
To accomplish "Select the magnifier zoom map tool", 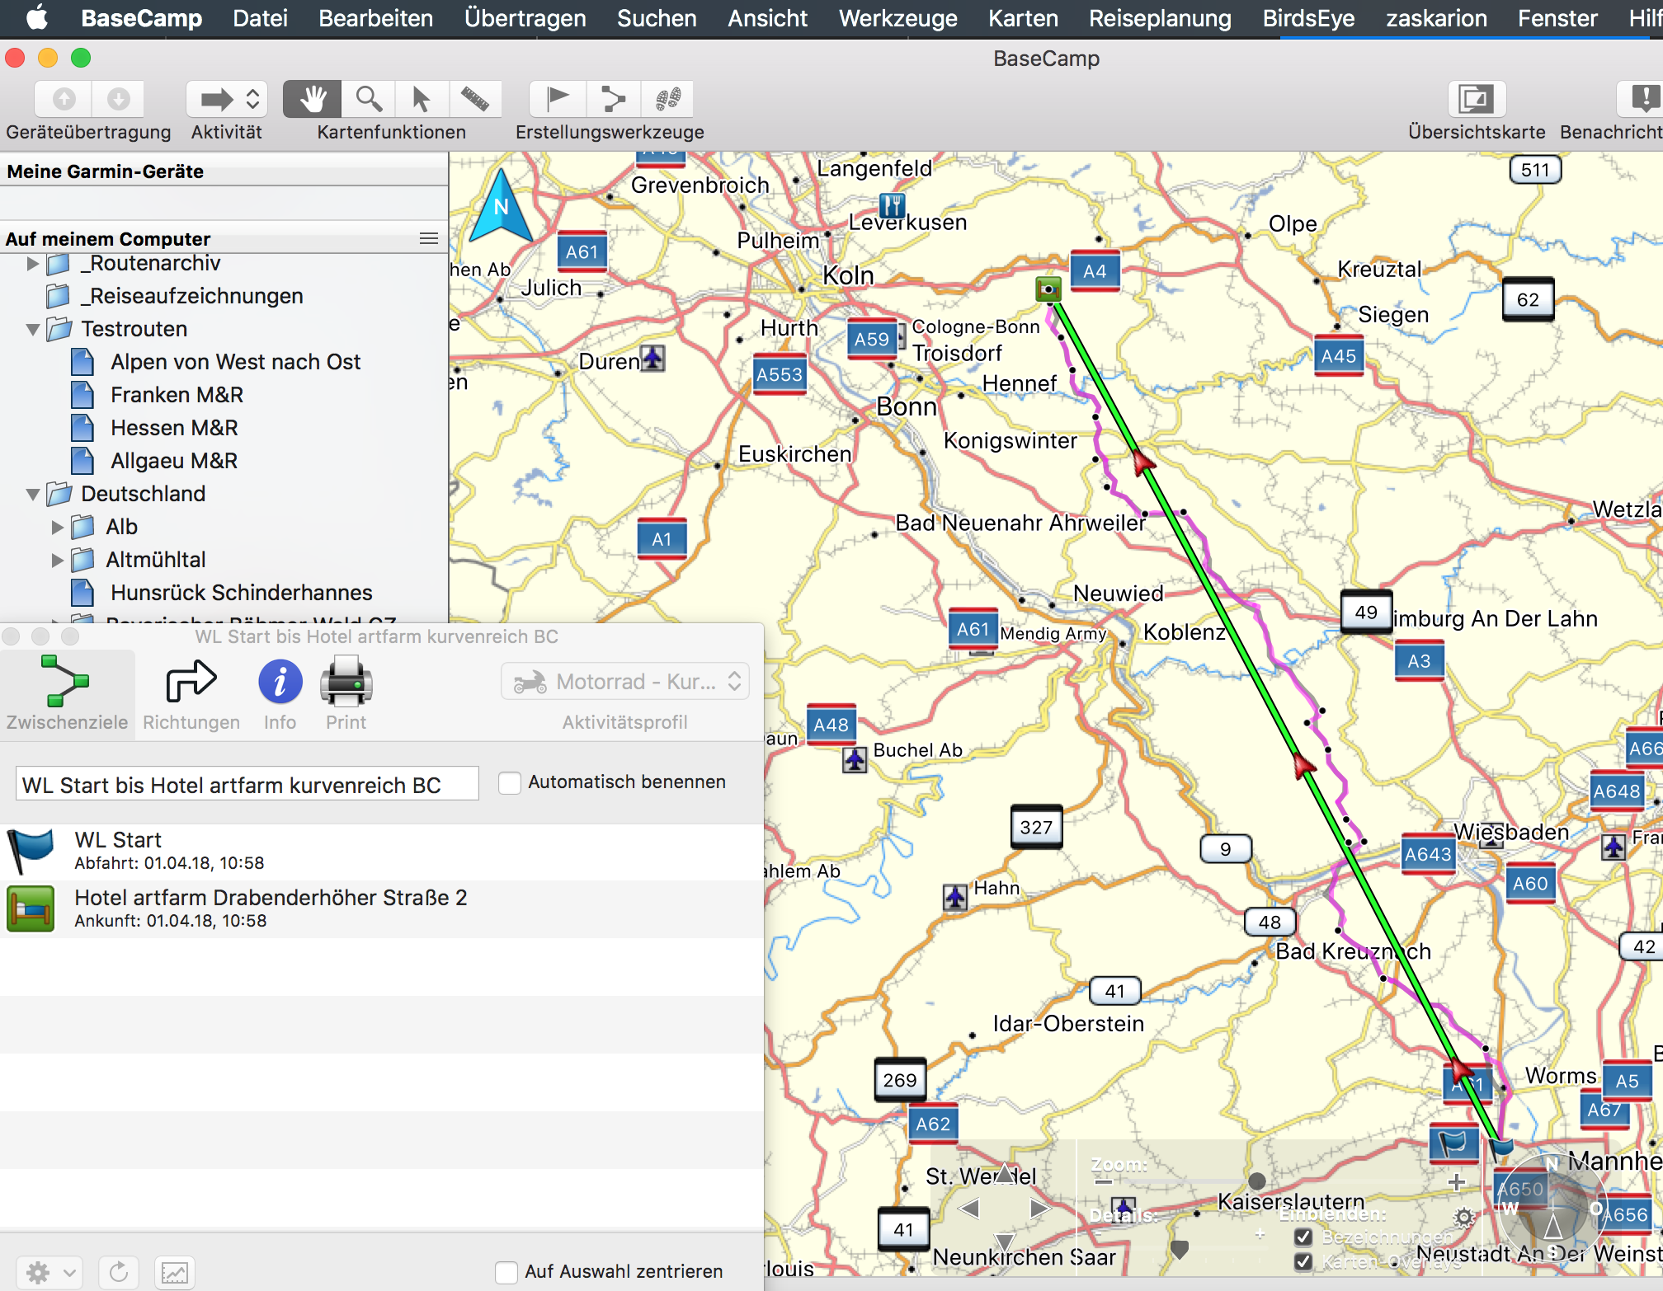I will (368, 100).
